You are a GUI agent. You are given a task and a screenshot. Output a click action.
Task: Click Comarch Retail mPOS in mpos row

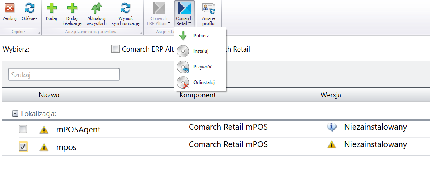[228, 144]
